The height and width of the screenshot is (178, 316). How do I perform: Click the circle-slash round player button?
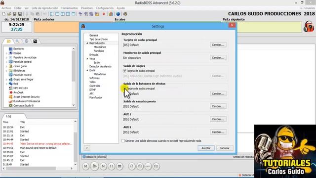[140, 166]
